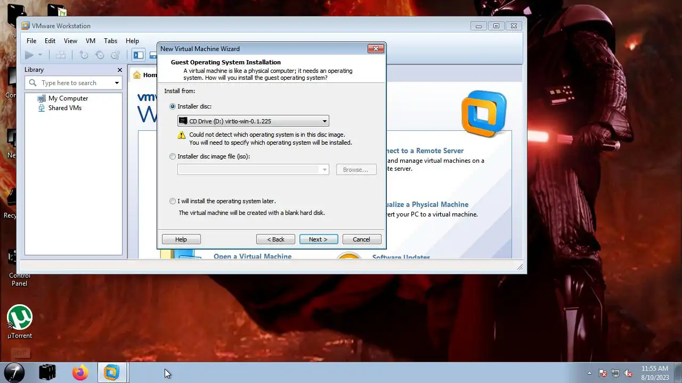Open the View menu
682x383 pixels.
(70, 41)
